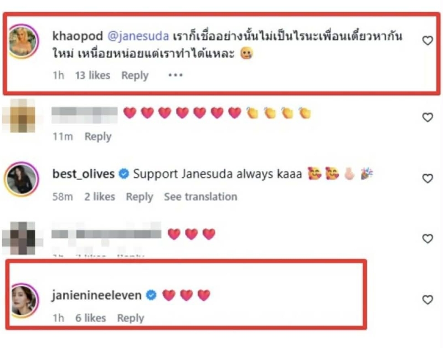Reply to best_olives' comment
The height and width of the screenshot is (348, 443).
tap(140, 197)
